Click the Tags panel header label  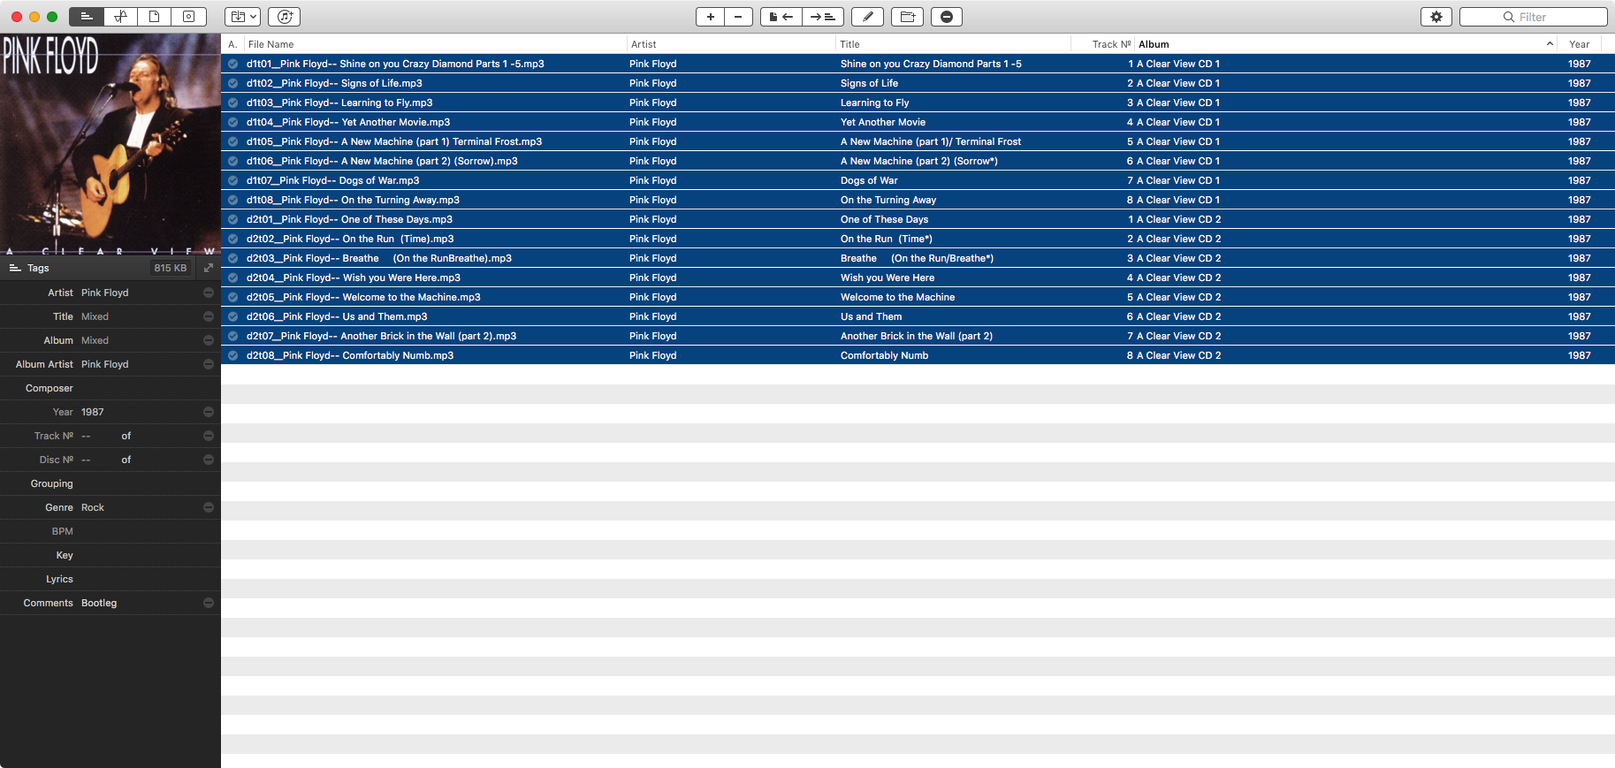(38, 268)
